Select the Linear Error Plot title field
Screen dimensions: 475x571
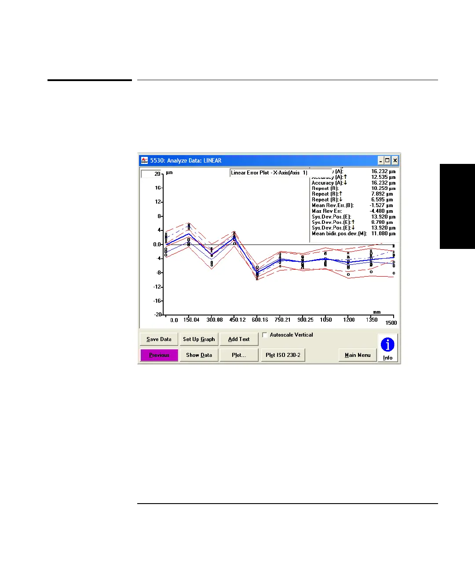[x=281, y=173]
